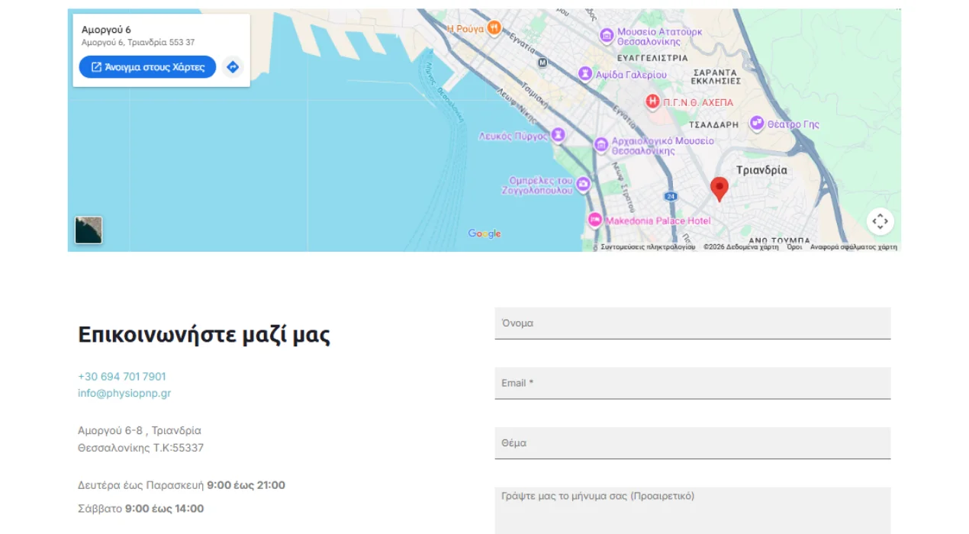Call phone number +30 694 701 7901
This screenshot has width=969, height=534.
point(122,377)
